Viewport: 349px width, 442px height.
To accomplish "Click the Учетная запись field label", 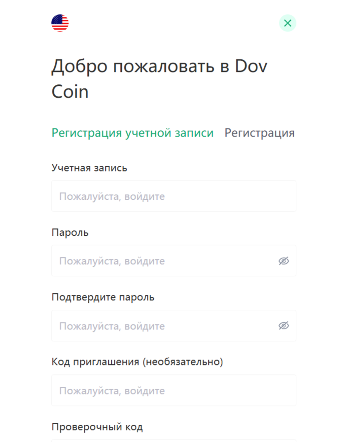I will click(x=89, y=168).
